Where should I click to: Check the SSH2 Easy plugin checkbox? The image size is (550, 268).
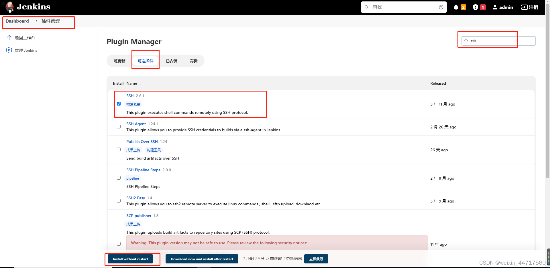[119, 200]
